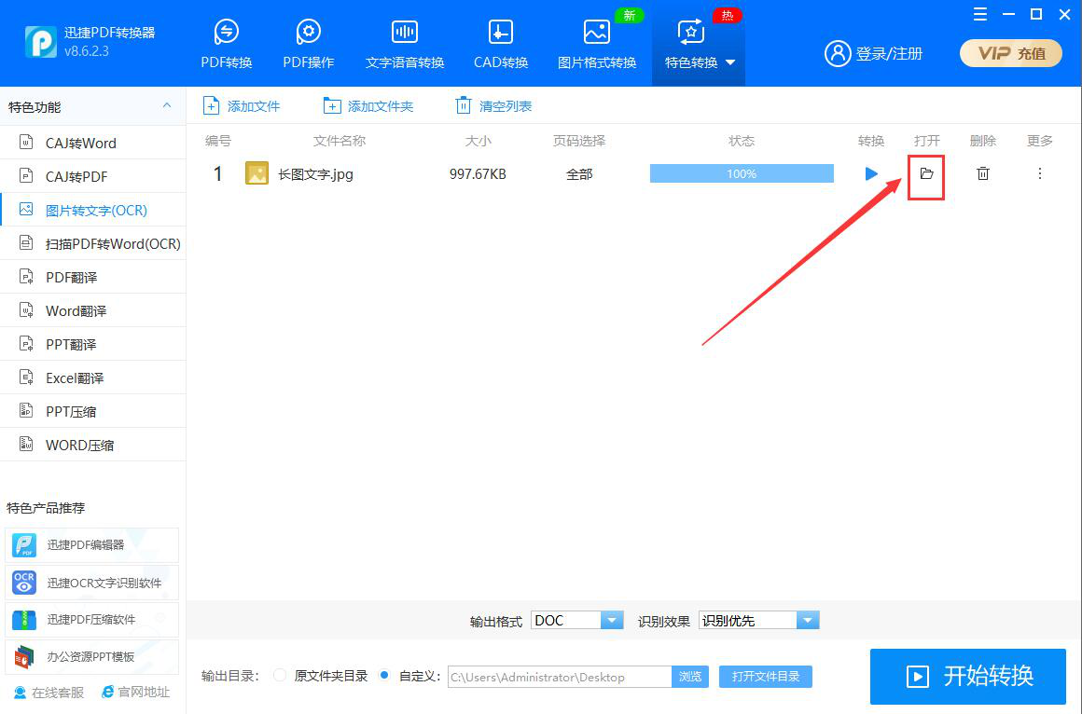Click 打开文件目录 button
The width and height of the screenshot is (1082, 714).
click(765, 677)
